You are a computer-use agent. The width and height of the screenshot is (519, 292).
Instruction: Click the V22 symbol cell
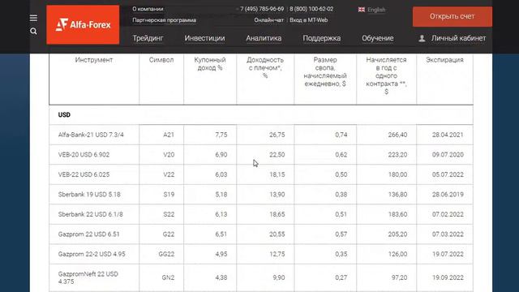pyautogui.click(x=169, y=174)
